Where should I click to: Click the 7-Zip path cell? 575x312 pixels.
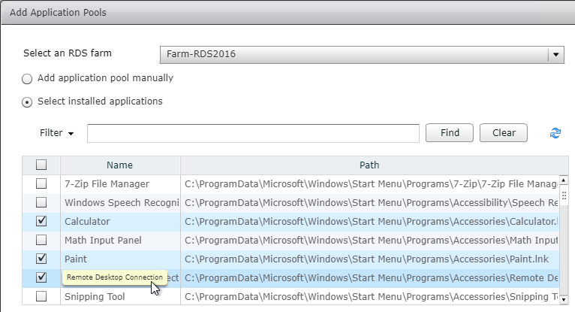[x=370, y=184]
